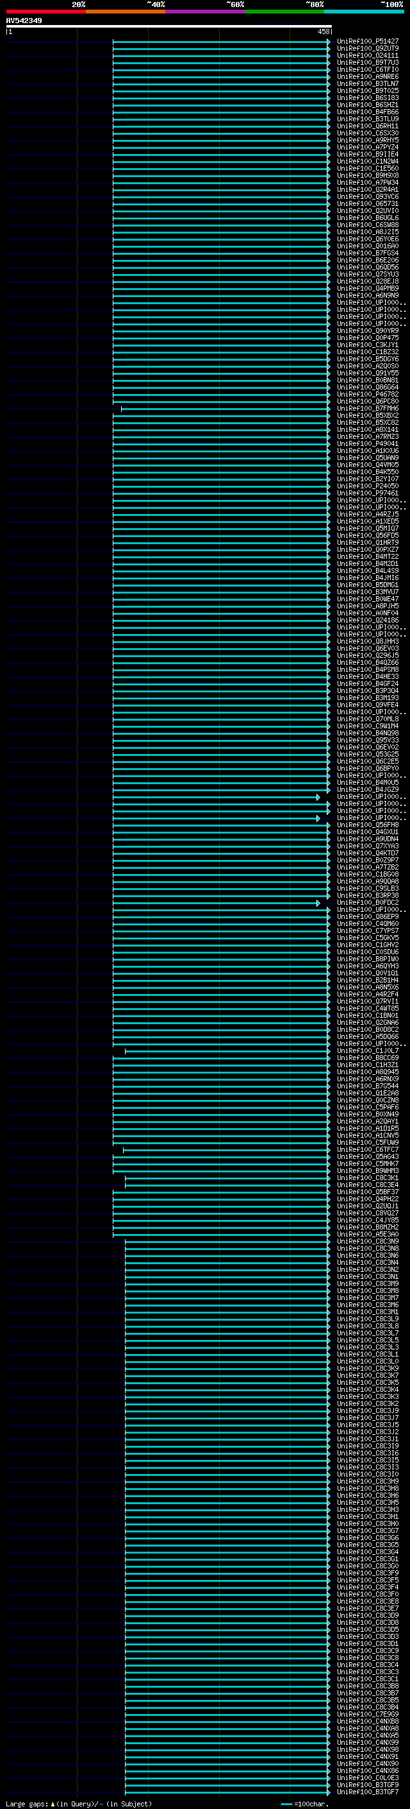The height and width of the screenshot is (1809, 410).
Task: Select the query name AV542349
Action: coord(24,21)
